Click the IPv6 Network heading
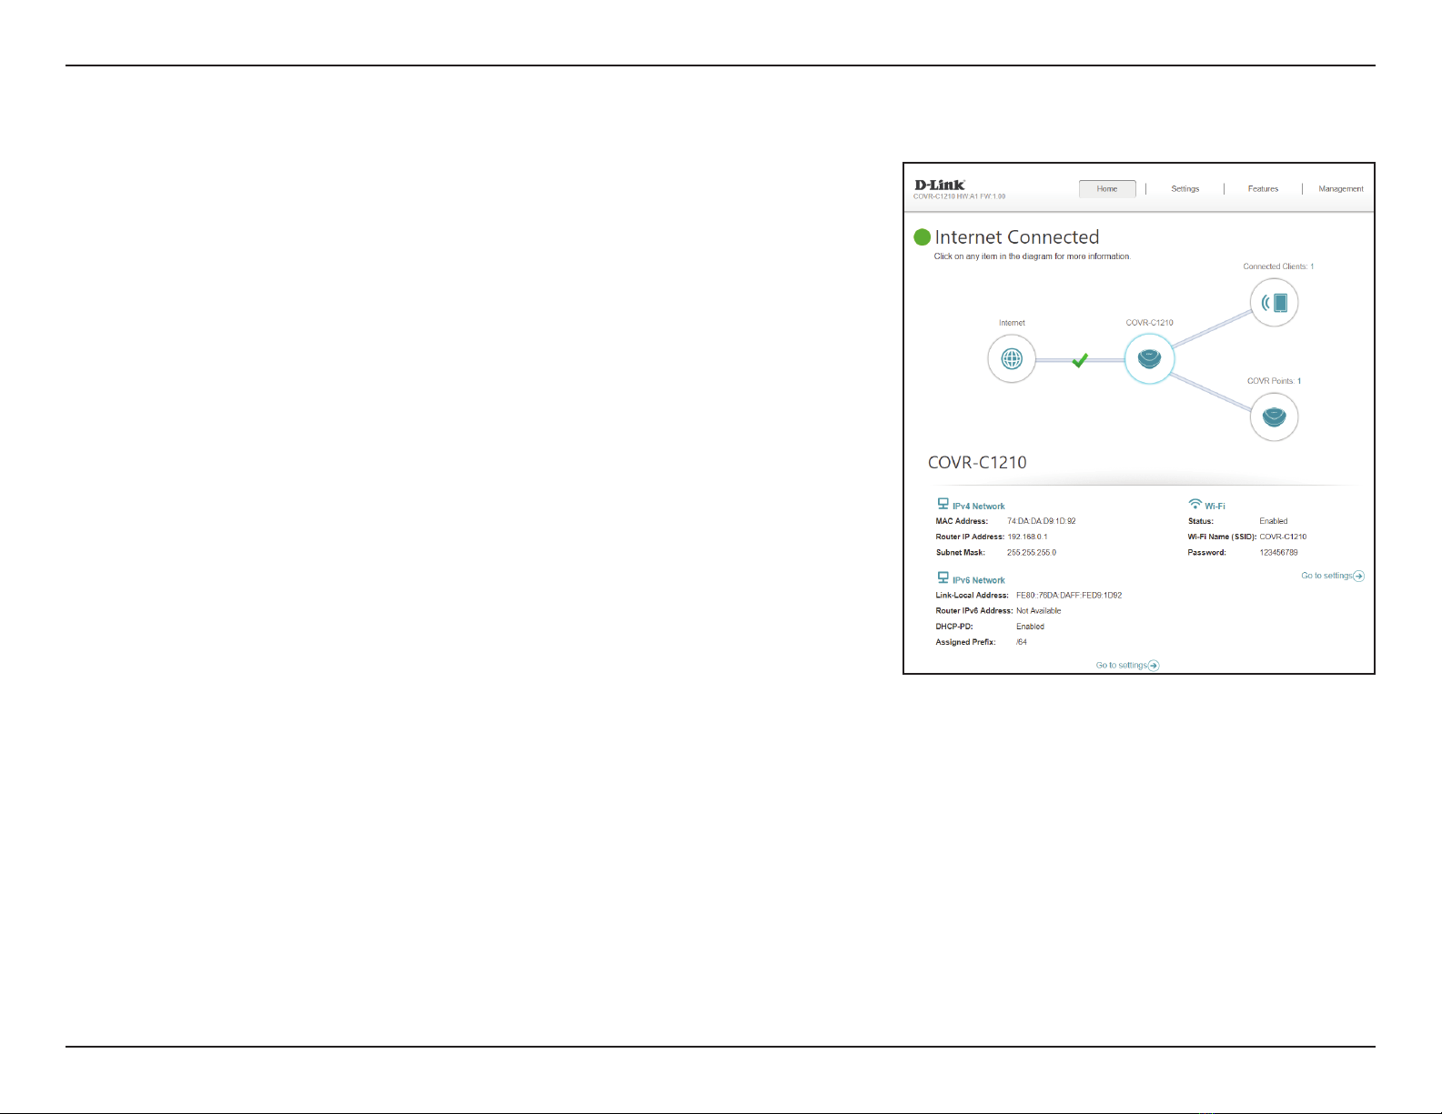Viewport: 1442px width, 1114px height. point(979,580)
